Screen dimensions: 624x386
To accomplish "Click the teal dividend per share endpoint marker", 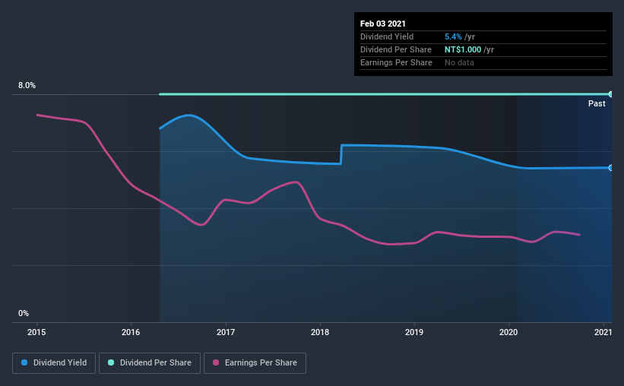I will pos(610,94).
